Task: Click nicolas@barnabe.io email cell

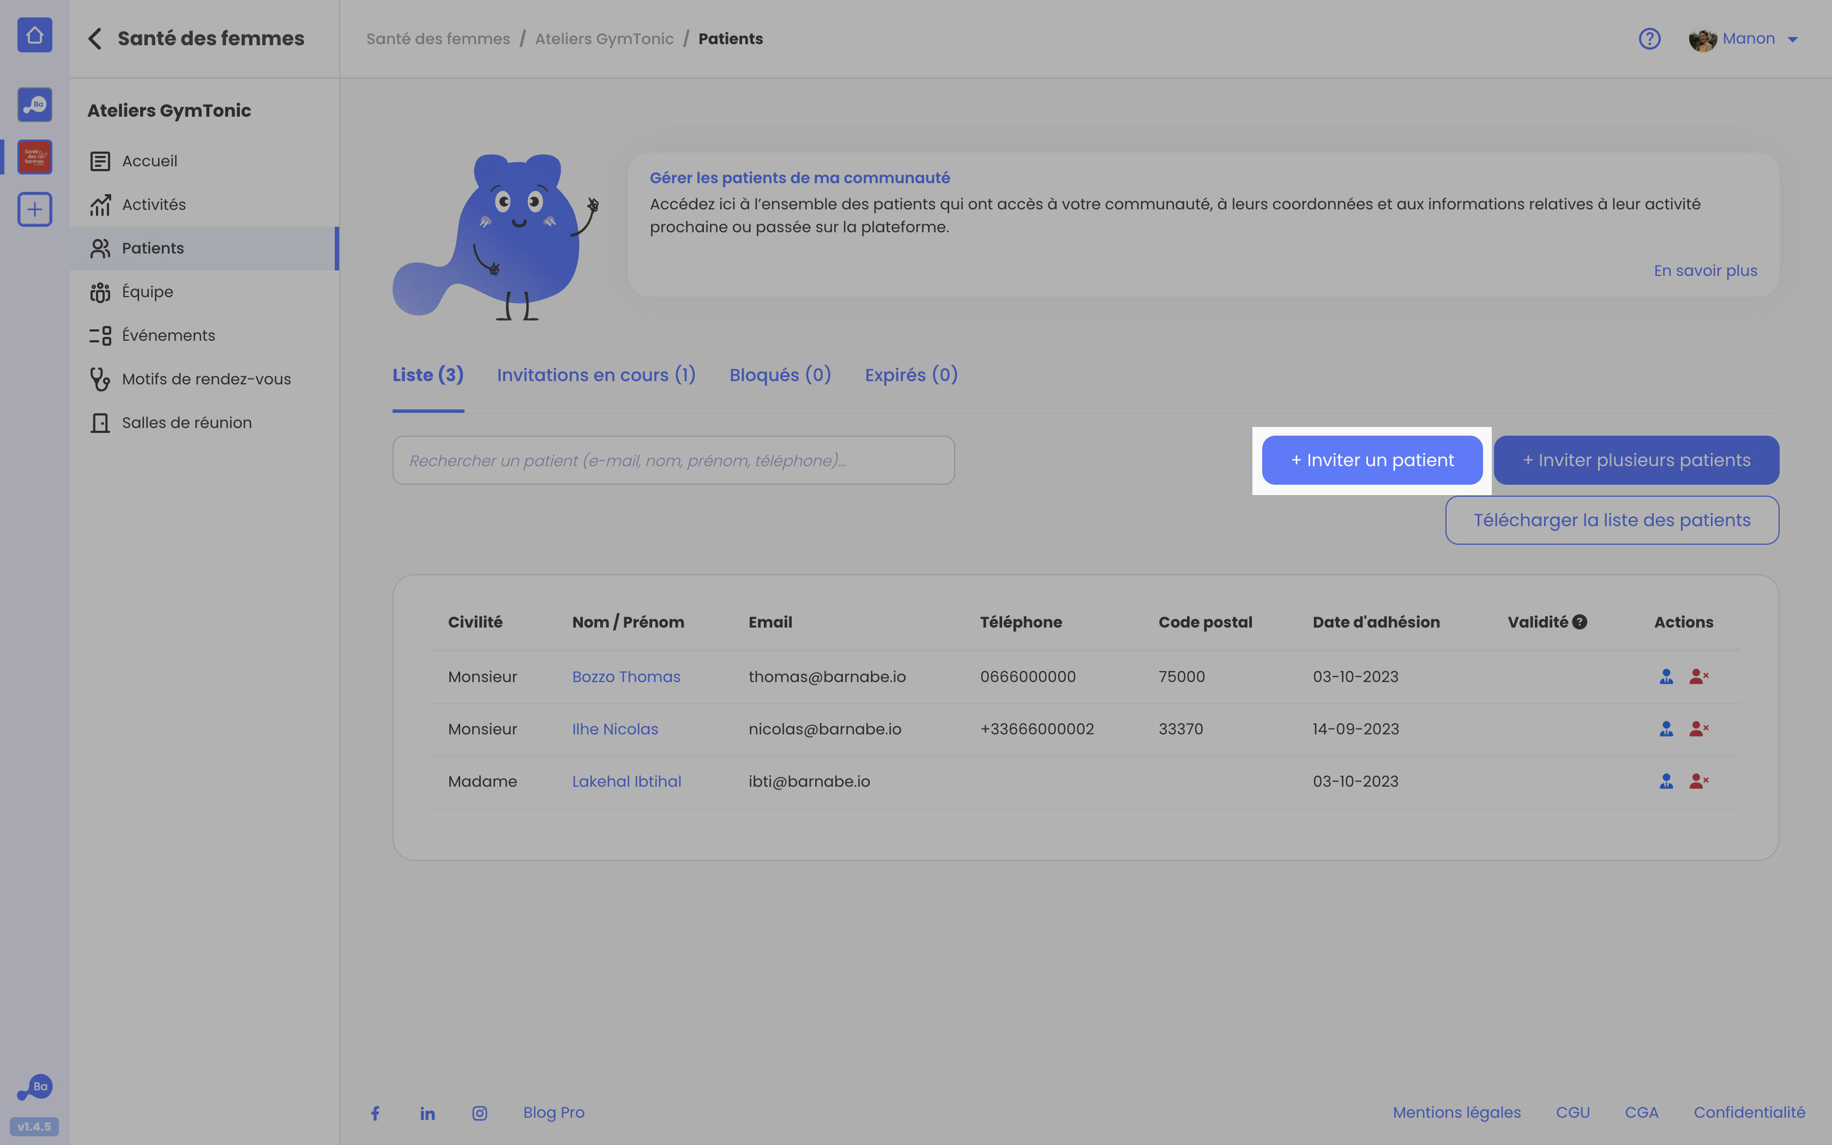Action: click(x=825, y=730)
